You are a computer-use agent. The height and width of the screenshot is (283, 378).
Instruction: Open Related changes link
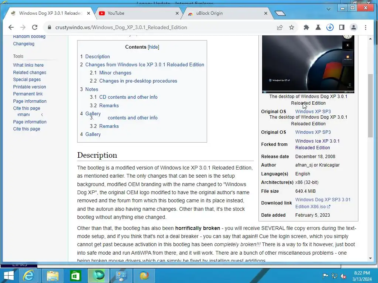coord(30,73)
